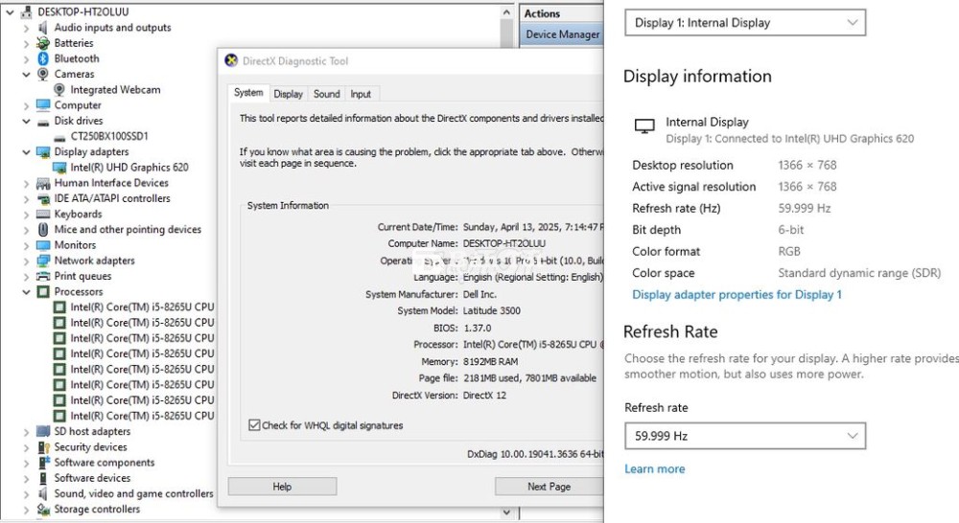
Task: Click the 'DirectX 12' version value
Action: [x=484, y=396]
